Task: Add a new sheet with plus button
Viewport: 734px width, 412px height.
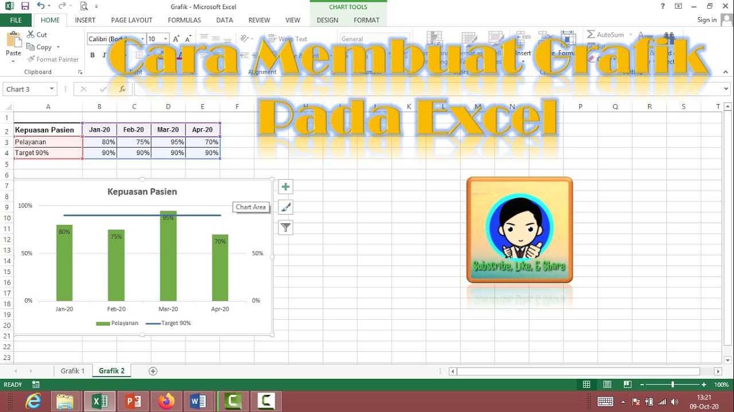Action: 153,371
